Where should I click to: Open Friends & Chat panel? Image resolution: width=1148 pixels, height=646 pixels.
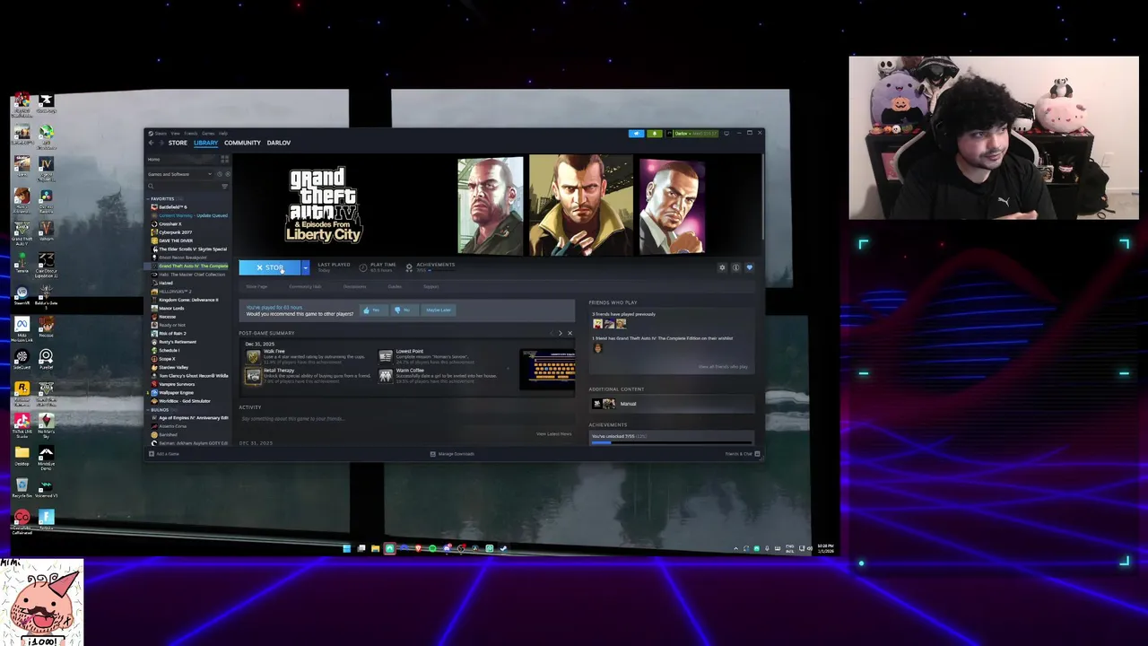point(743,454)
